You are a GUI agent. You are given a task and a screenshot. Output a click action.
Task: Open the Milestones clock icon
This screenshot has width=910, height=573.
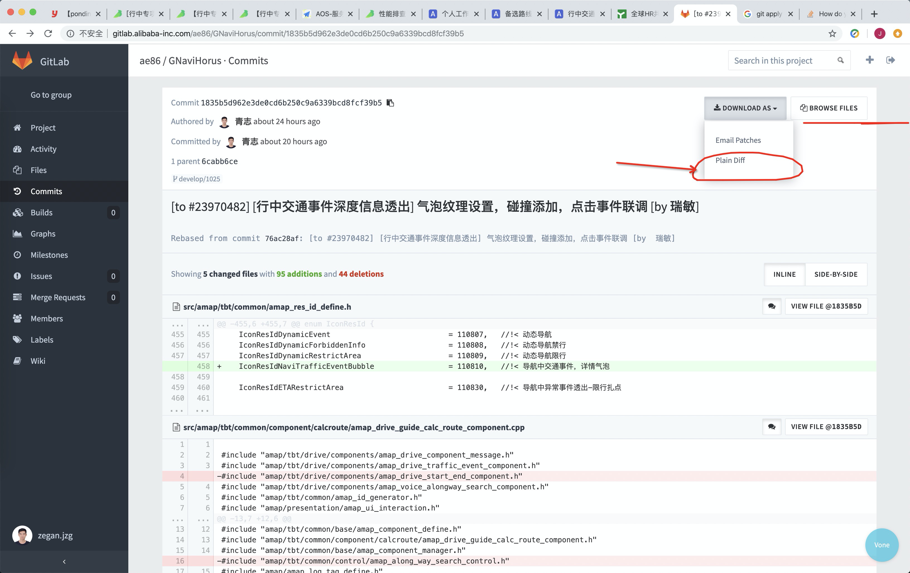pyautogui.click(x=17, y=255)
